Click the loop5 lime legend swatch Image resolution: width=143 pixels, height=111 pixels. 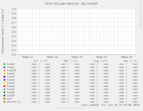4,83
